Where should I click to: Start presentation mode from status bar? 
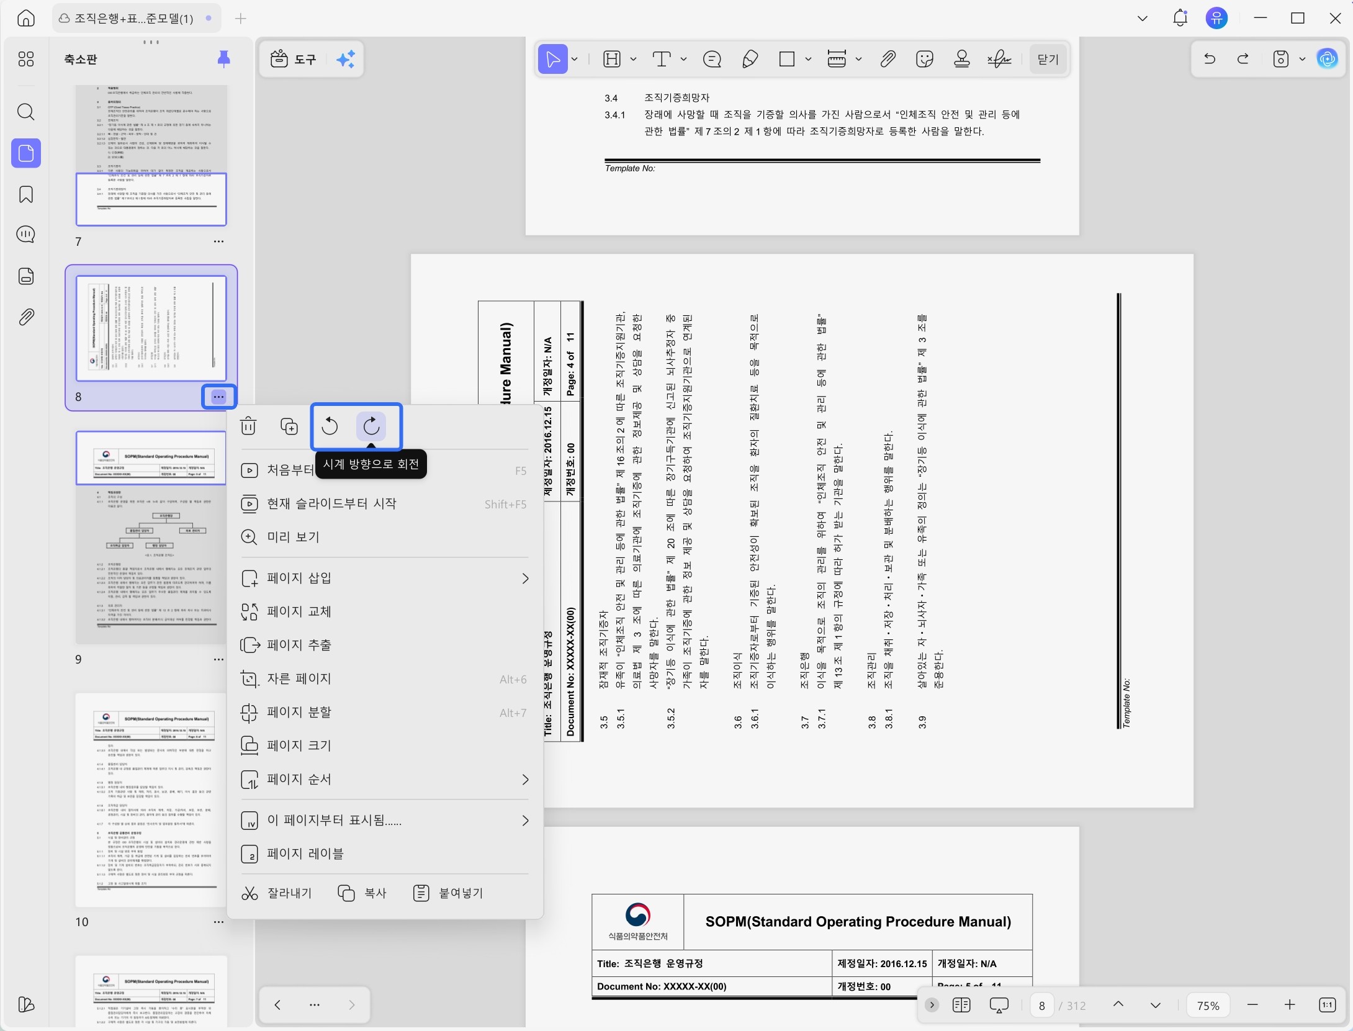pos(999,1006)
